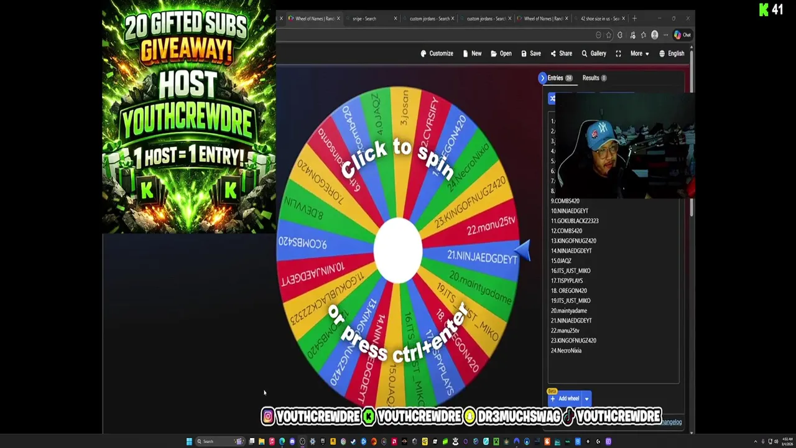Open the browser favorites list icon
The image size is (796, 448).
pos(644,35)
